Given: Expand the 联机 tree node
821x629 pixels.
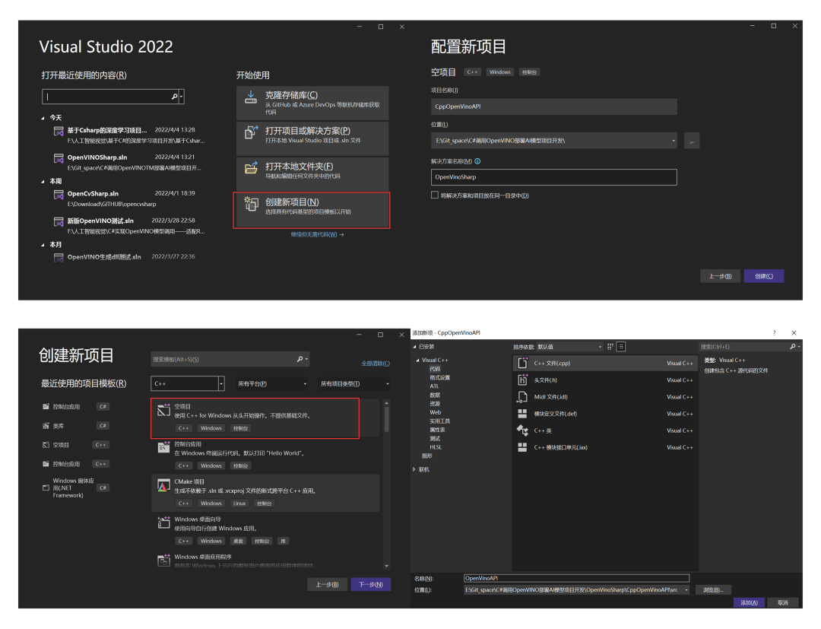Looking at the screenshot, I should [x=414, y=469].
